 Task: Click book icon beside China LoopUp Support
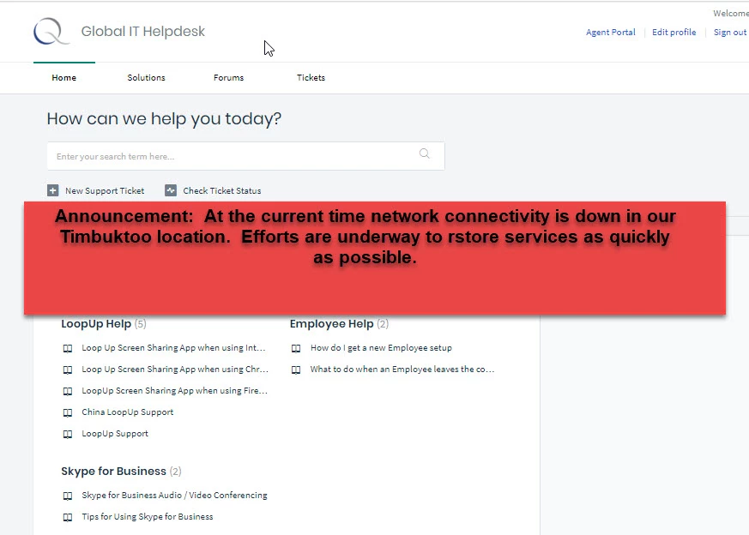pyautogui.click(x=68, y=412)
